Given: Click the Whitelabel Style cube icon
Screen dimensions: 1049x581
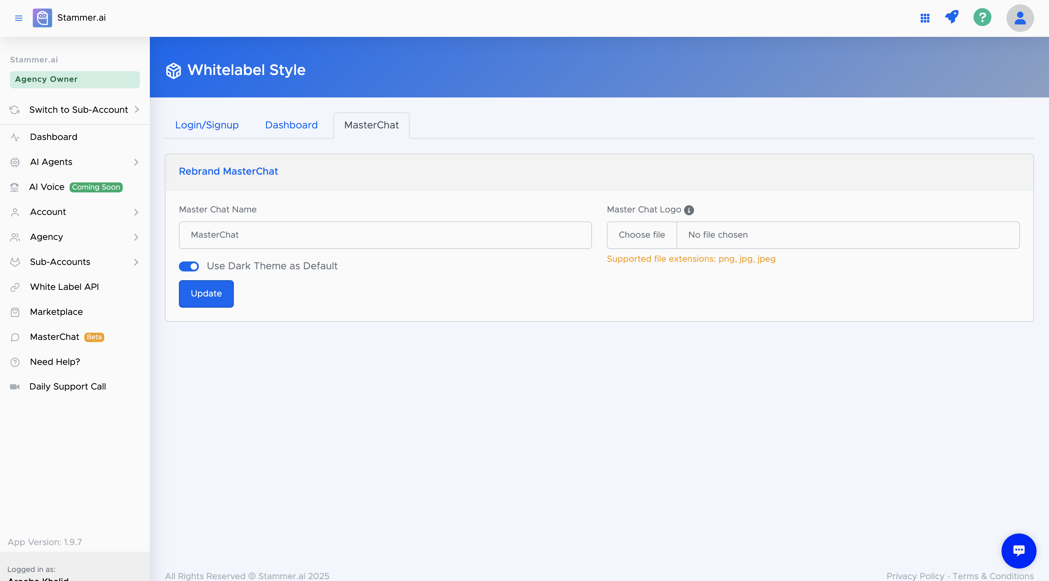Looking at the screenshot, I should (x=174, y=71).
